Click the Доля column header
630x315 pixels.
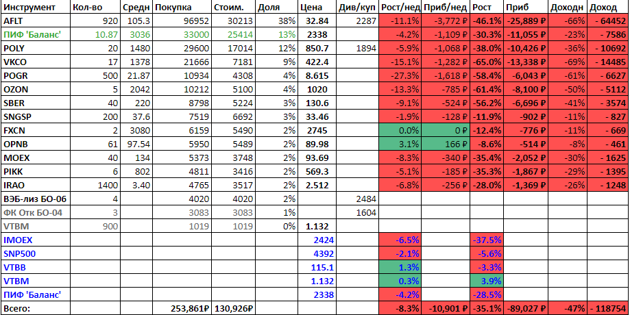point(276,8)
